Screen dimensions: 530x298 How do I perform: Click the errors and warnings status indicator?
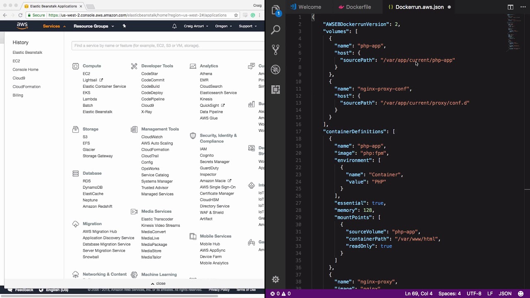click(280, 293)
